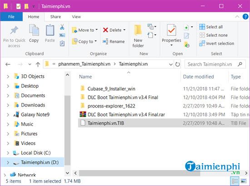Open the Move to dropdown
250x186 pixels.
coord(97,30)
